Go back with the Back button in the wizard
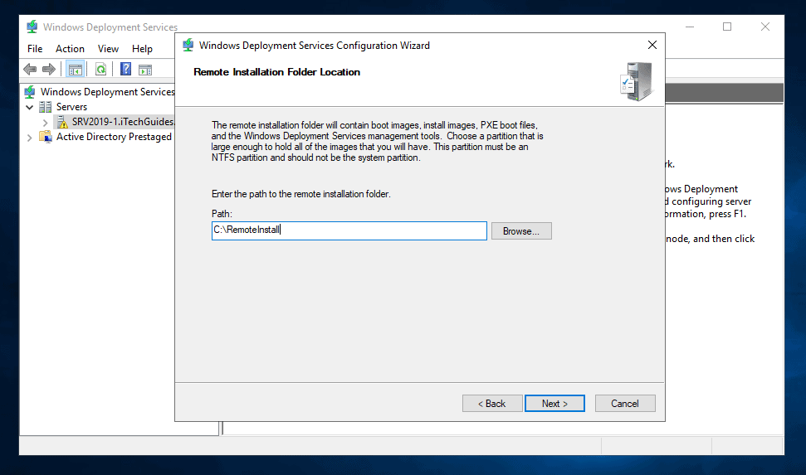The image size is (806, 475). coord(492,404)
